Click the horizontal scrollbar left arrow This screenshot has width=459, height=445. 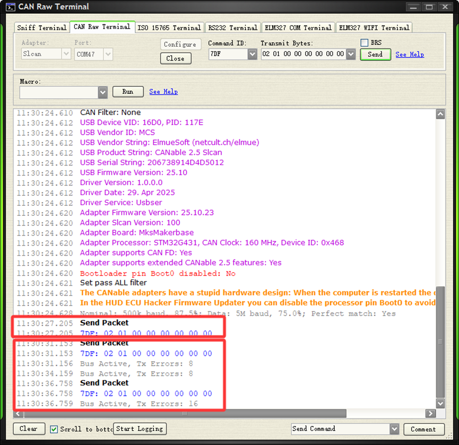(19, 413)
